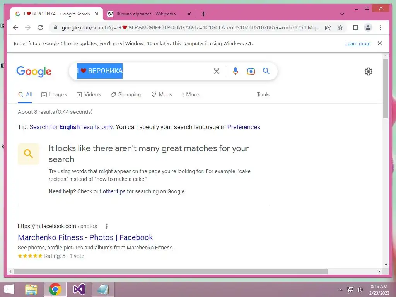Open the volume control in tray

[x=359, y=290]
